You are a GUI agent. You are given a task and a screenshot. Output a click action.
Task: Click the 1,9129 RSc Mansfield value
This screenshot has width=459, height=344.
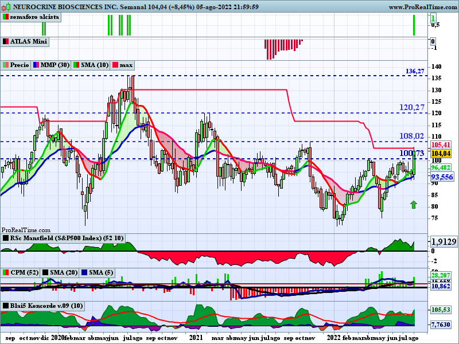(444, 241)
